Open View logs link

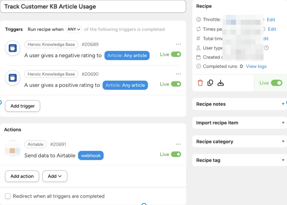point(256,66)
